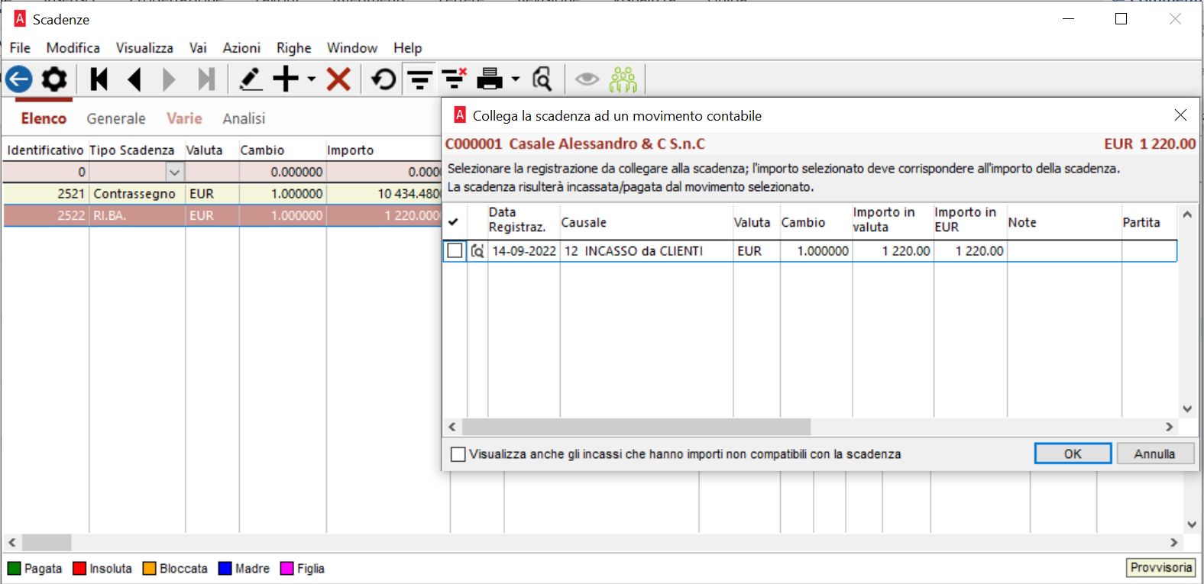1204x584 pixels.
Task: Click the 10 434.480 importo cell
Action: [x=384, y=194]
